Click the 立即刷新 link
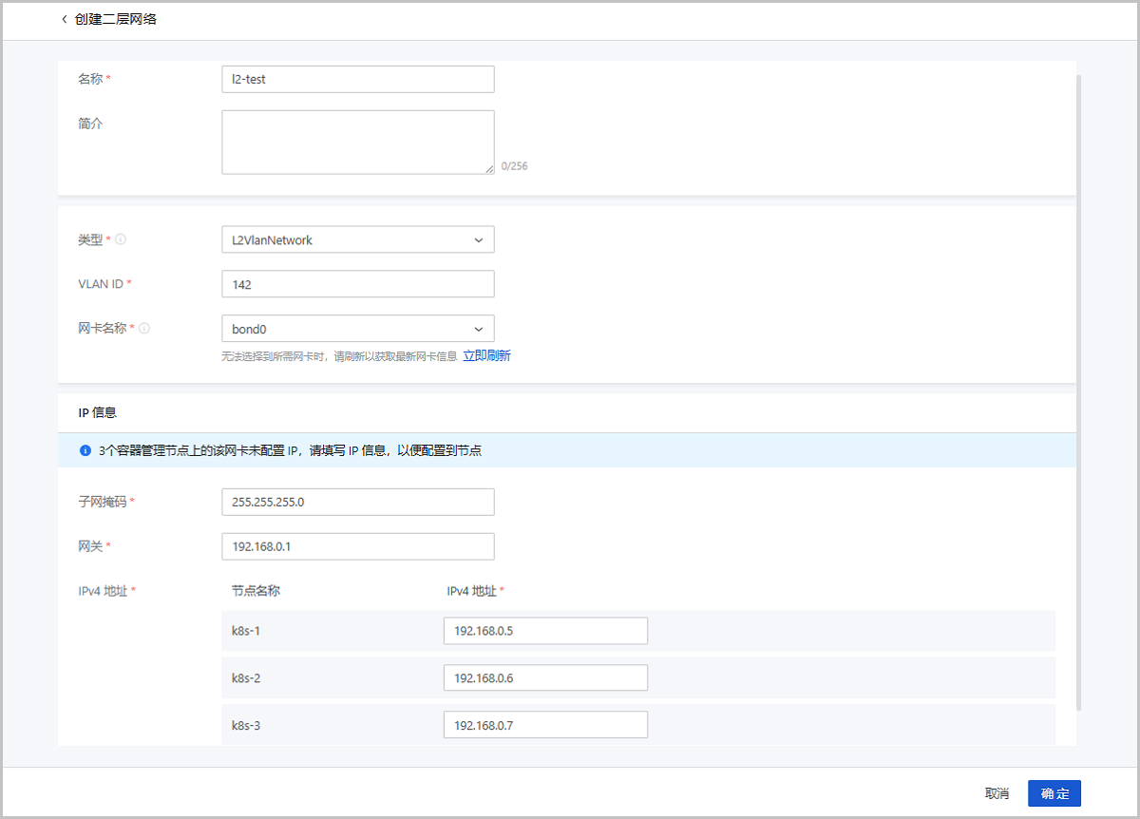This screenshot has width=1140, height=819. (486, 356)
